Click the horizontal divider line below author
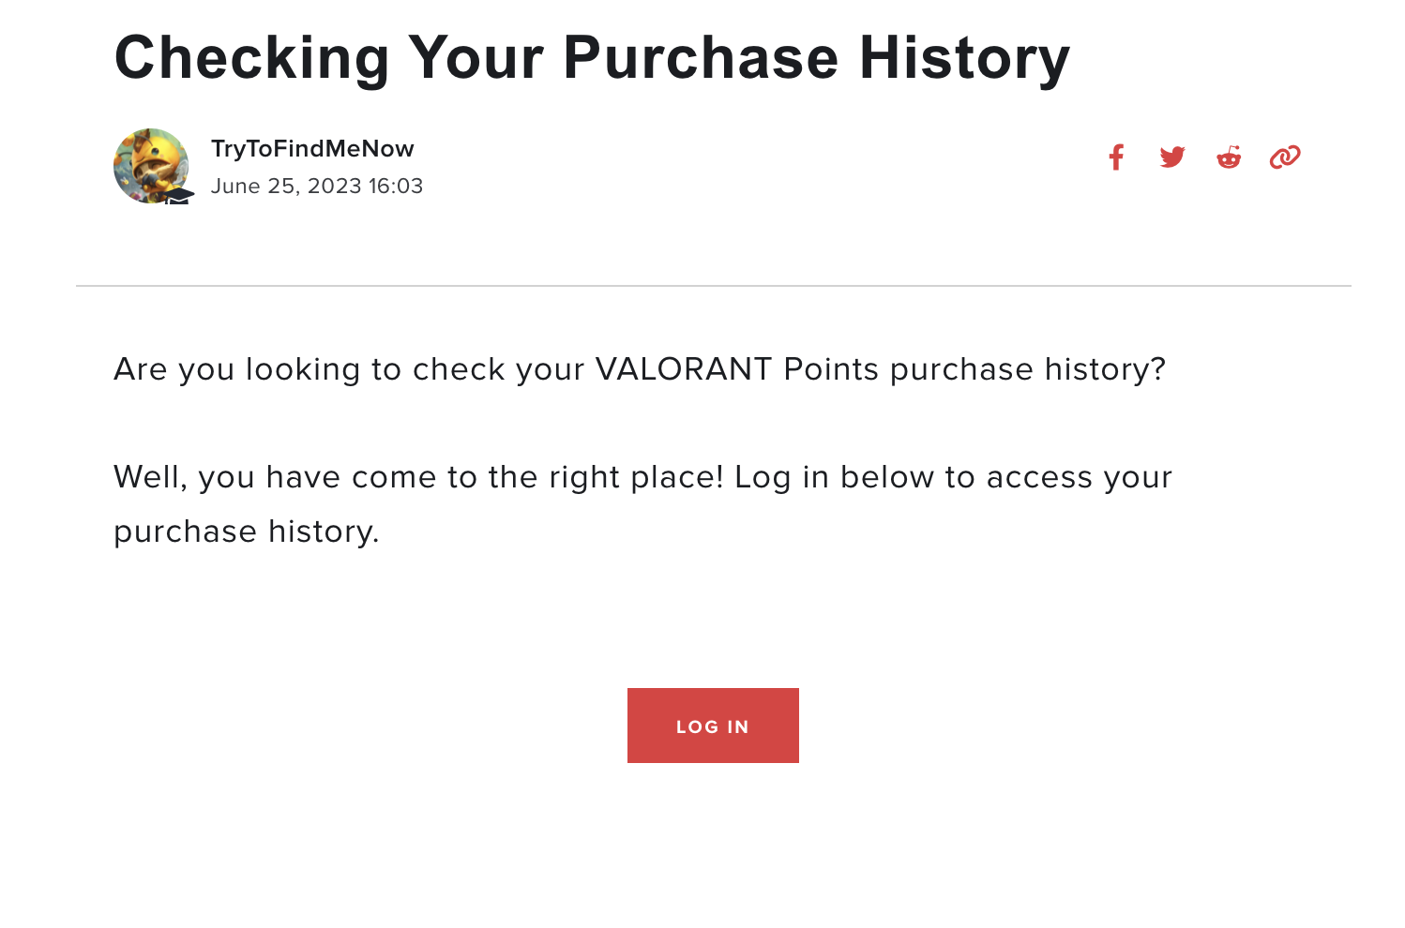1405x928 pixels. click(713, 286)
